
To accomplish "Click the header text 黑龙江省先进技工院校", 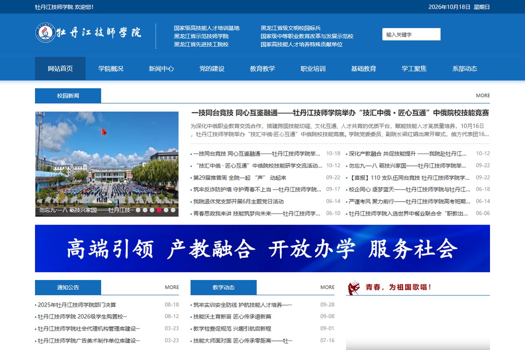I will coord(201,44).
